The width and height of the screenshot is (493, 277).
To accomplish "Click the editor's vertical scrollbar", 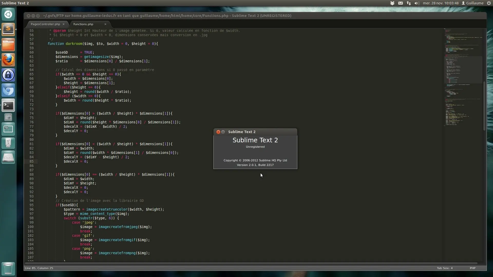I will [x=484, y=106].
